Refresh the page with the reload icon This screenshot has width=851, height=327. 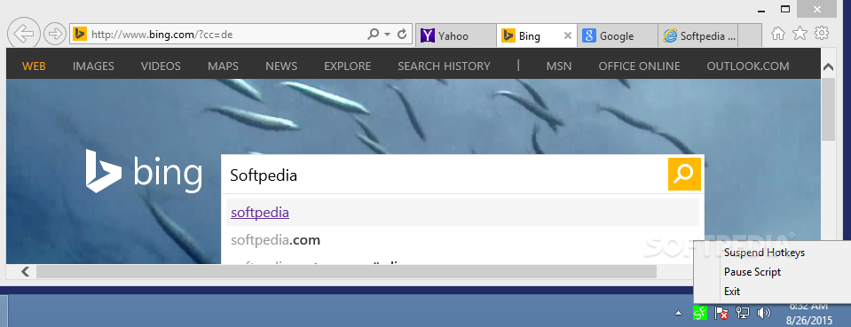click(x=402, y=35)
